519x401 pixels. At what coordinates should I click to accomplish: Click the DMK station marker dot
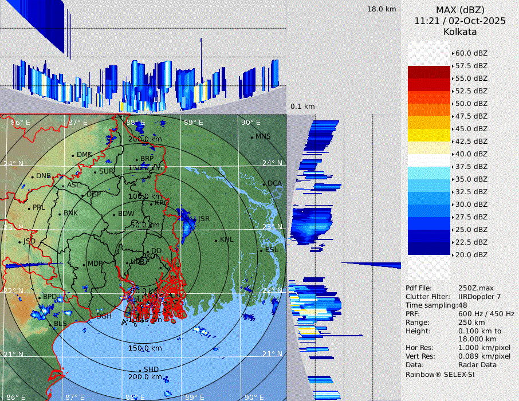73,155
